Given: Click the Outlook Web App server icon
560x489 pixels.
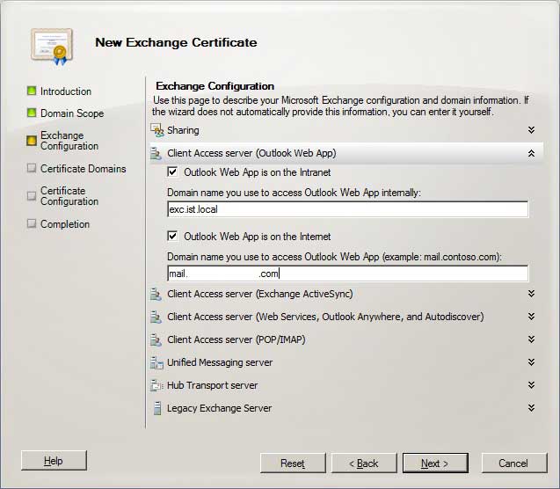Looking at the screenshot, I should coord(156,153).
